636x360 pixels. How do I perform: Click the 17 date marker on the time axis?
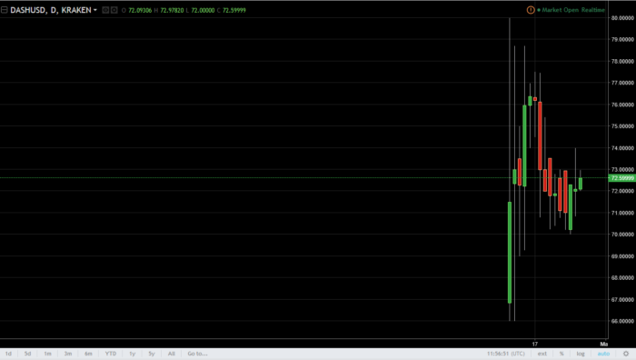(535, 344)
